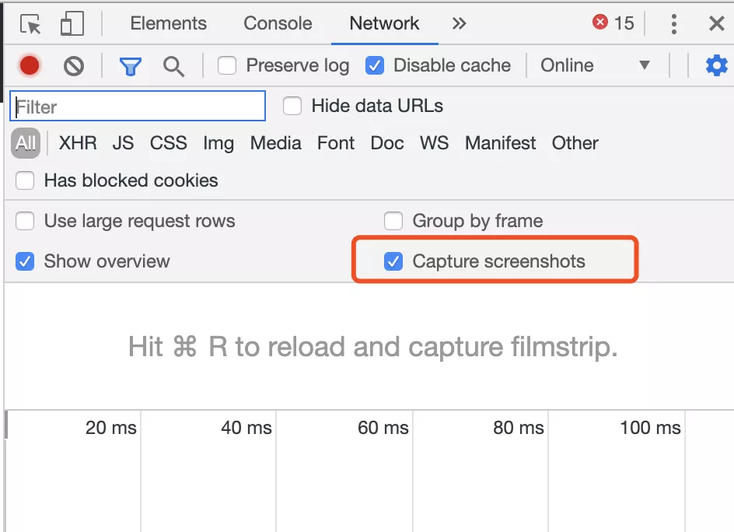Click the red error count badge

coord(613,23)
